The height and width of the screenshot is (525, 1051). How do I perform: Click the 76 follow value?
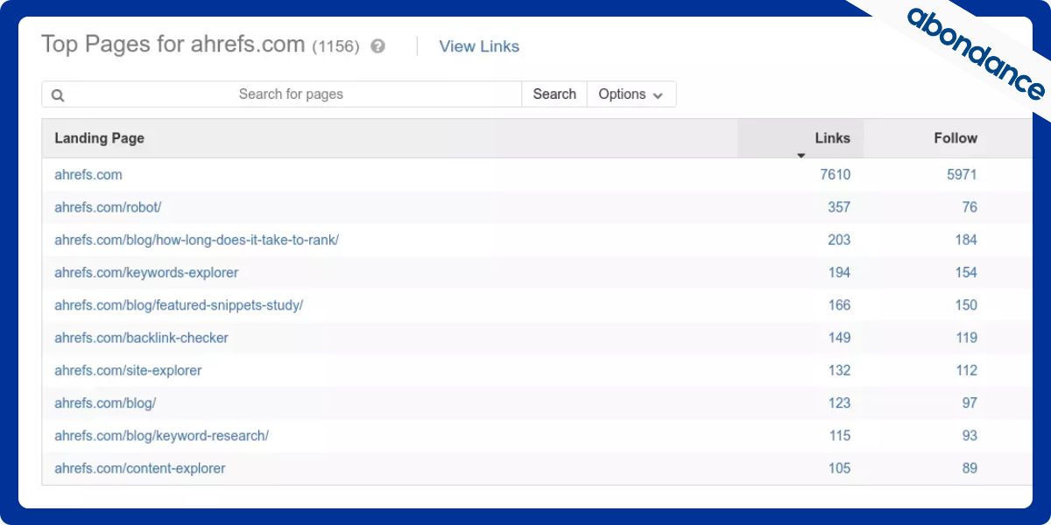(970, 207)
